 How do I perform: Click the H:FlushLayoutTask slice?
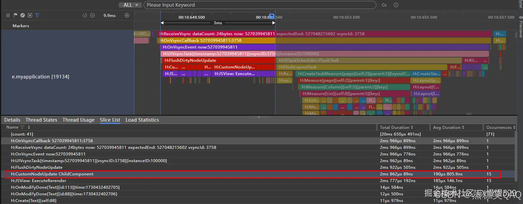click(x=362, y=67)
